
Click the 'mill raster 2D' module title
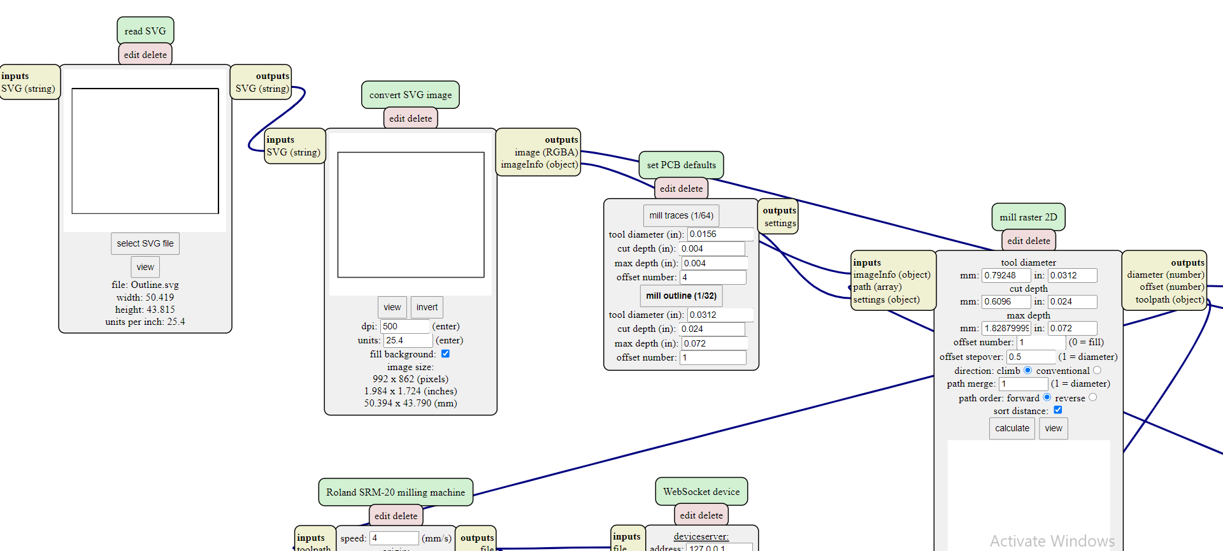[x=1028, y=217]
